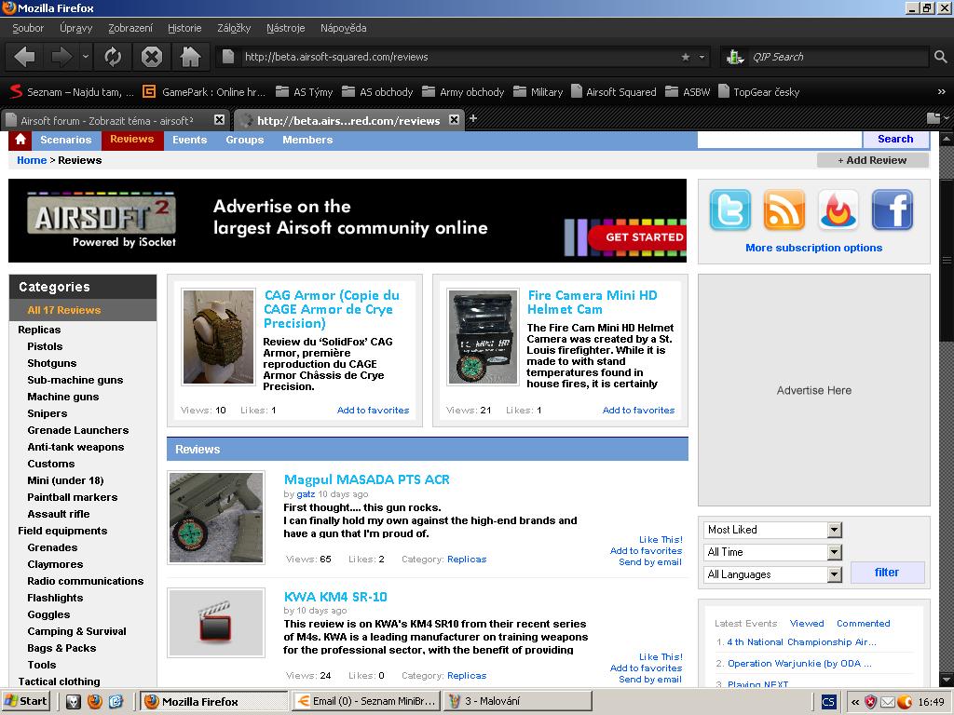This screenshot has width=954, height=715.
Task: Open the Facebook icon
Action: click(892, 209)
